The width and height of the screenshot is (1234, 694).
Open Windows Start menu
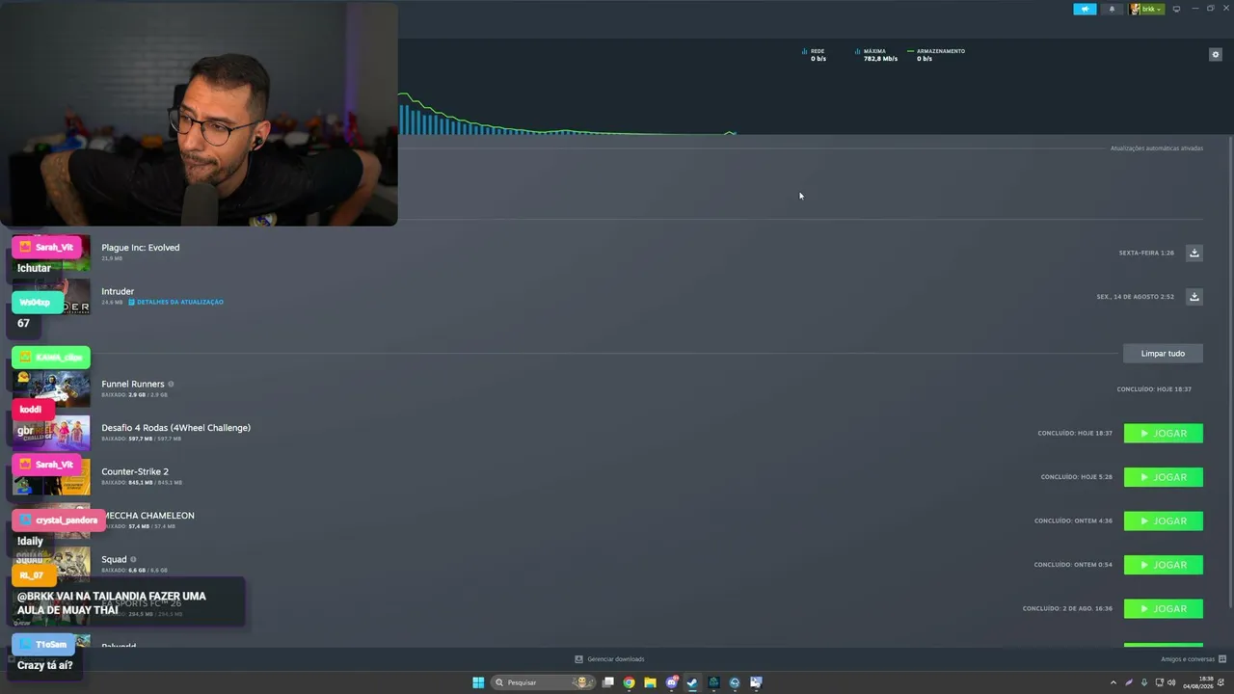[478, 682]
